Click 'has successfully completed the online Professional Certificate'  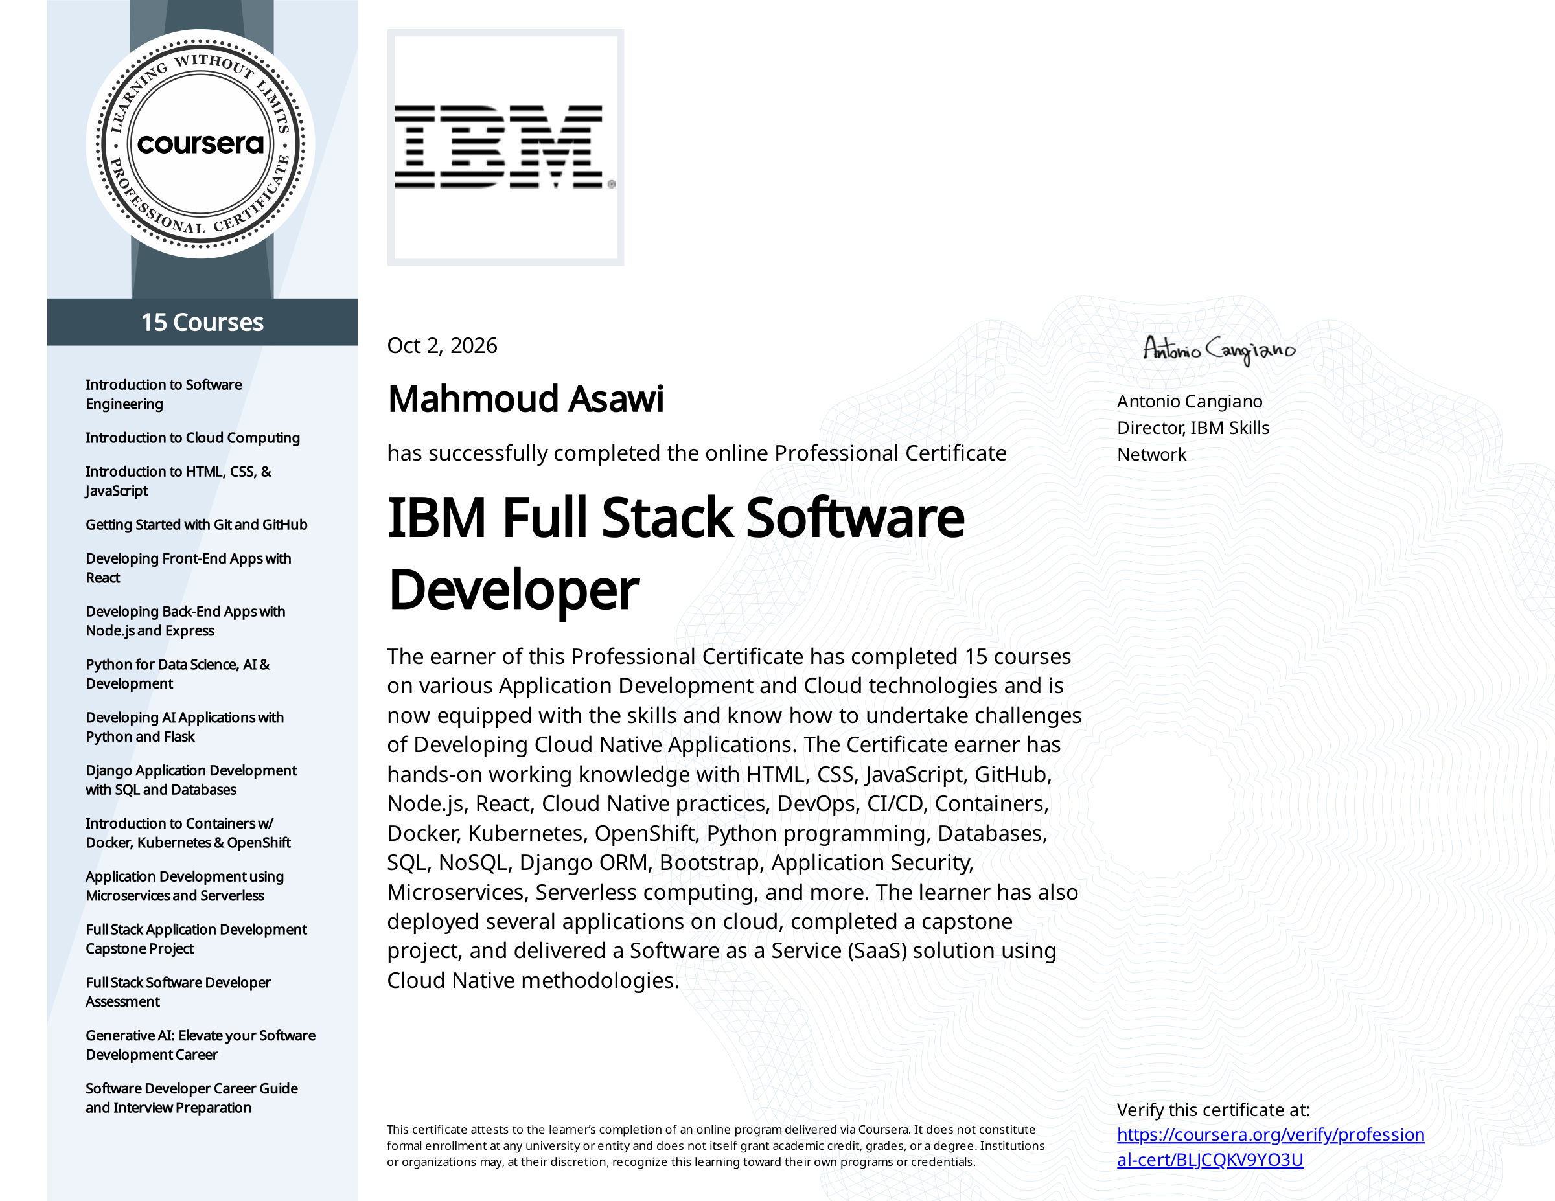[697, 453]
